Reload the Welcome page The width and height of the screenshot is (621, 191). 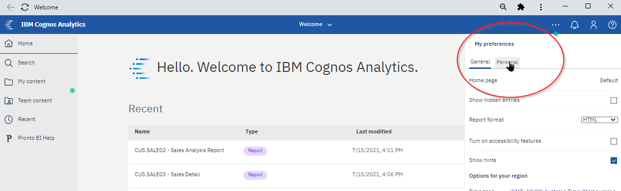point(25,7)
